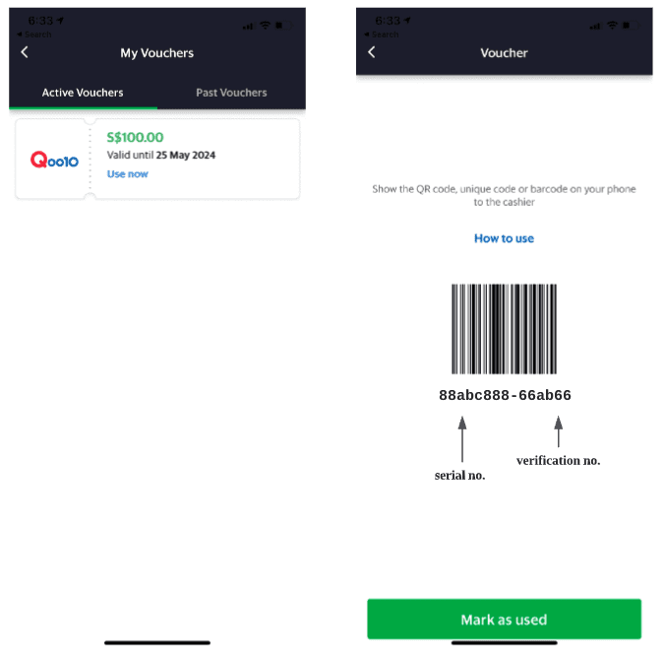This screenshot has width=665, height=655.
Task: Return to Search on the left screen
Action: coord(33,34)
